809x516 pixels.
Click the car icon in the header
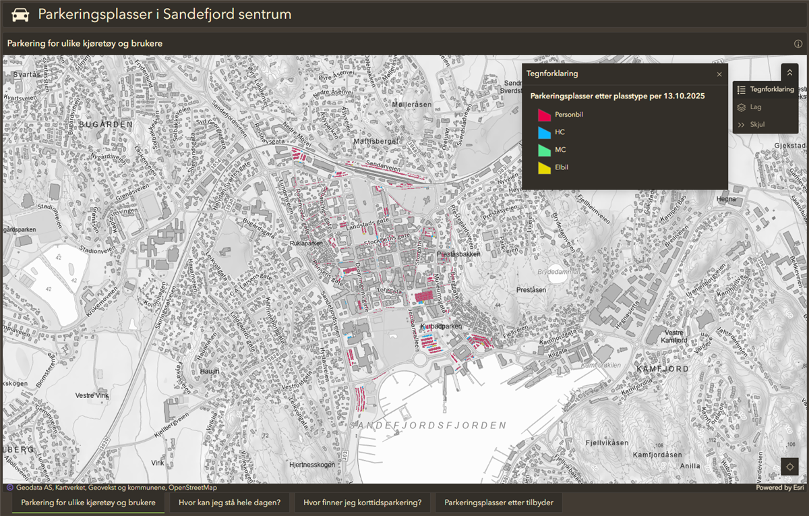point(21,14)
